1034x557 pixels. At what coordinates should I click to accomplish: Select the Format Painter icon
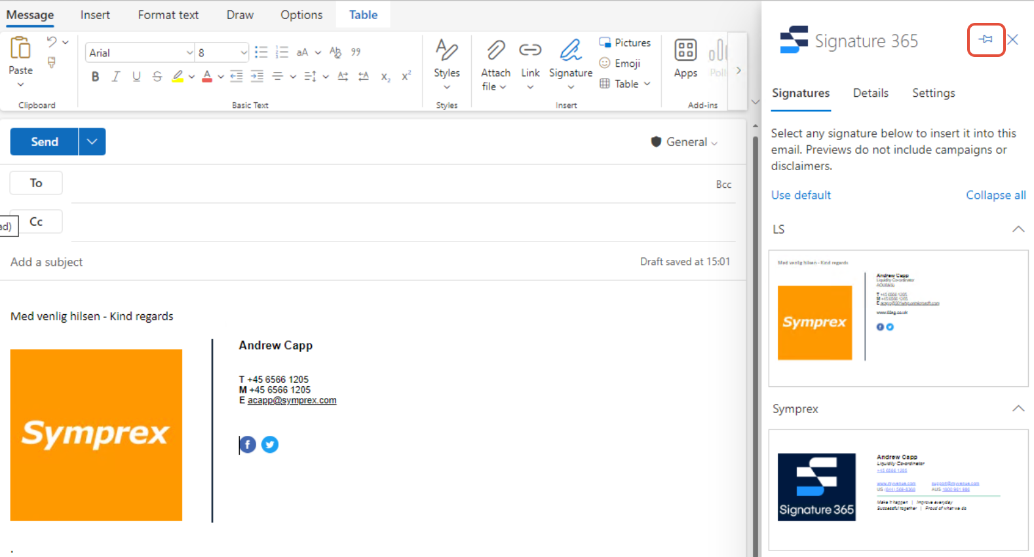click(x=52, y=62)
